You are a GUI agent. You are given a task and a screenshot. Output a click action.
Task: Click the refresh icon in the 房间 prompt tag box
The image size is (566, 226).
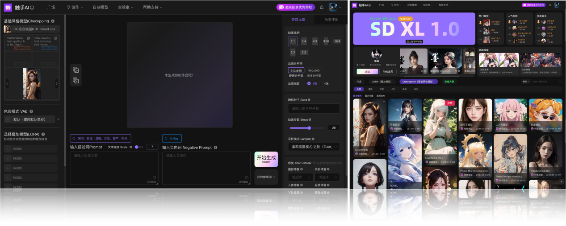pyautogui.click(x=74, y=138)
